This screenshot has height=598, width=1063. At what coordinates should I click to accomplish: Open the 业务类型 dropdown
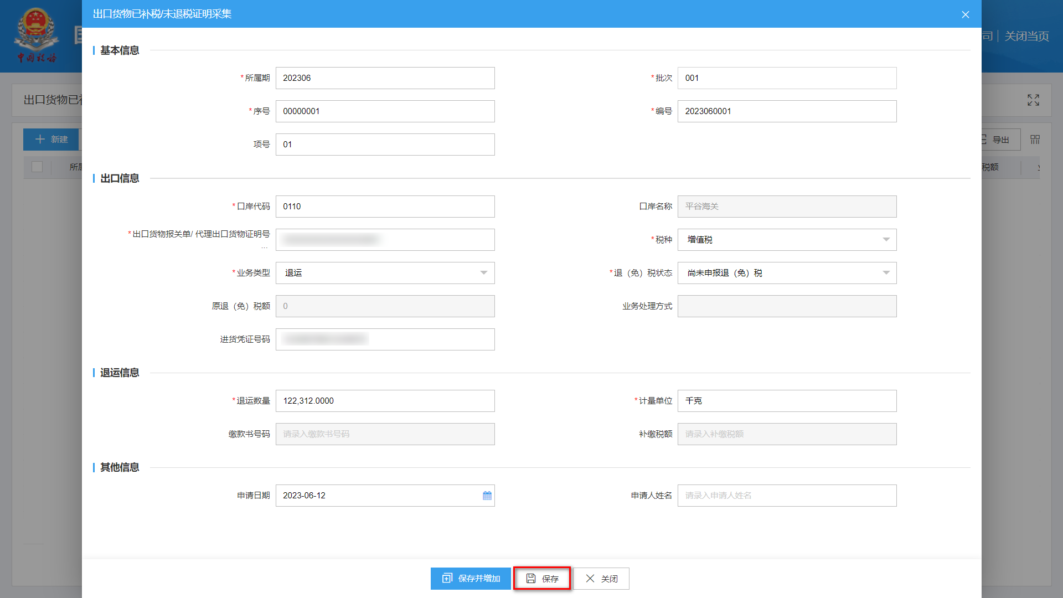pos(483,273)
